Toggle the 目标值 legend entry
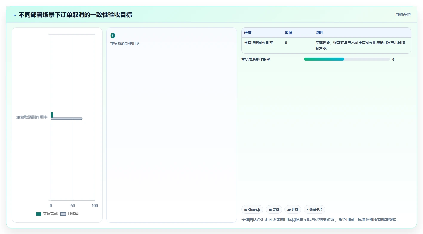Image resolution: width=423 pixels, height=234 pixels. [x=69, y=214]
